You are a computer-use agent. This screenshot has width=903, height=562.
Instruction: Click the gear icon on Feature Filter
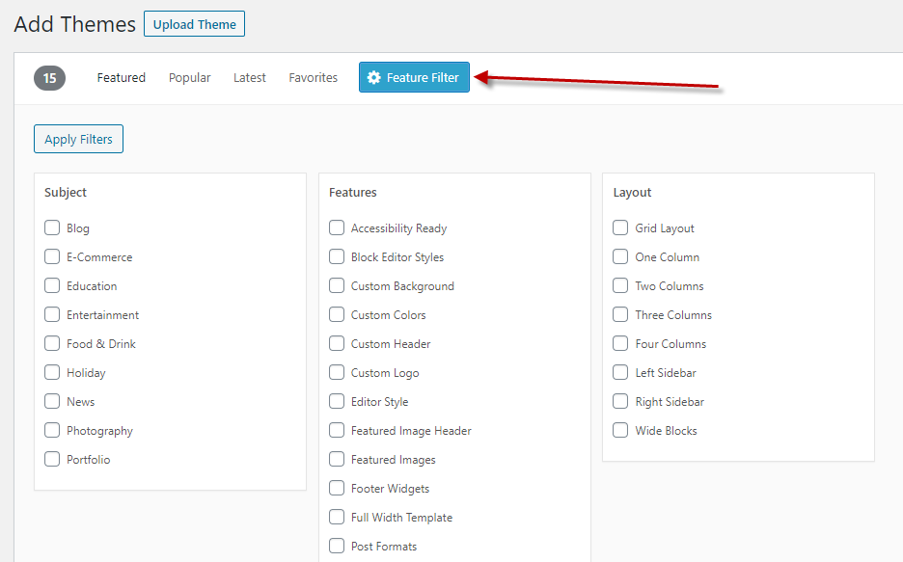pos(374,77)
